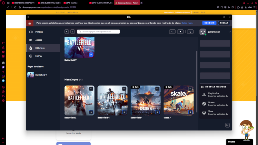The height and width of the screenshot is (145, 258).
Task: Go forward with the EA right arrow
Action: tap(73, 32)
